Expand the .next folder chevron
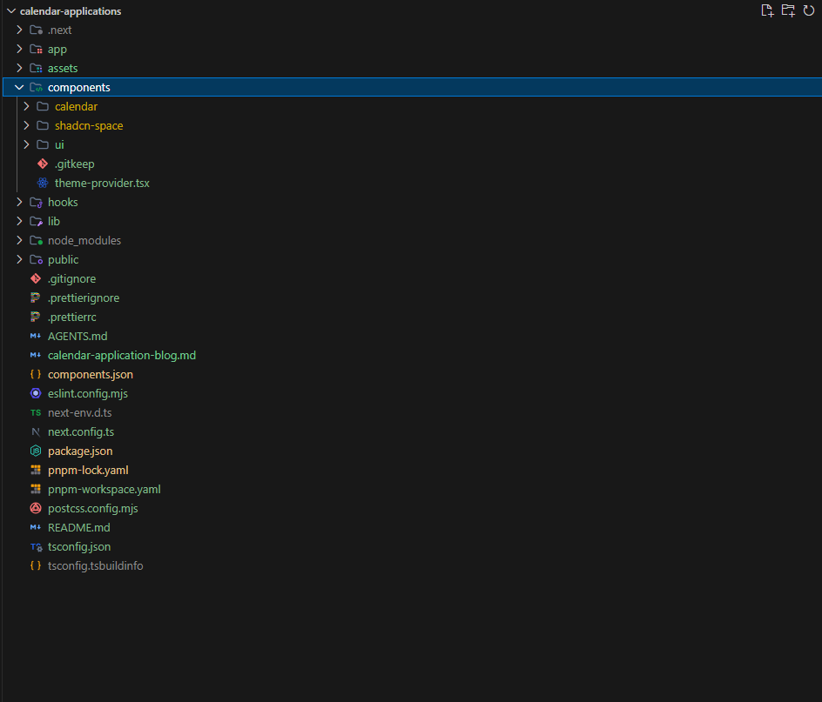 pos(19,30)
